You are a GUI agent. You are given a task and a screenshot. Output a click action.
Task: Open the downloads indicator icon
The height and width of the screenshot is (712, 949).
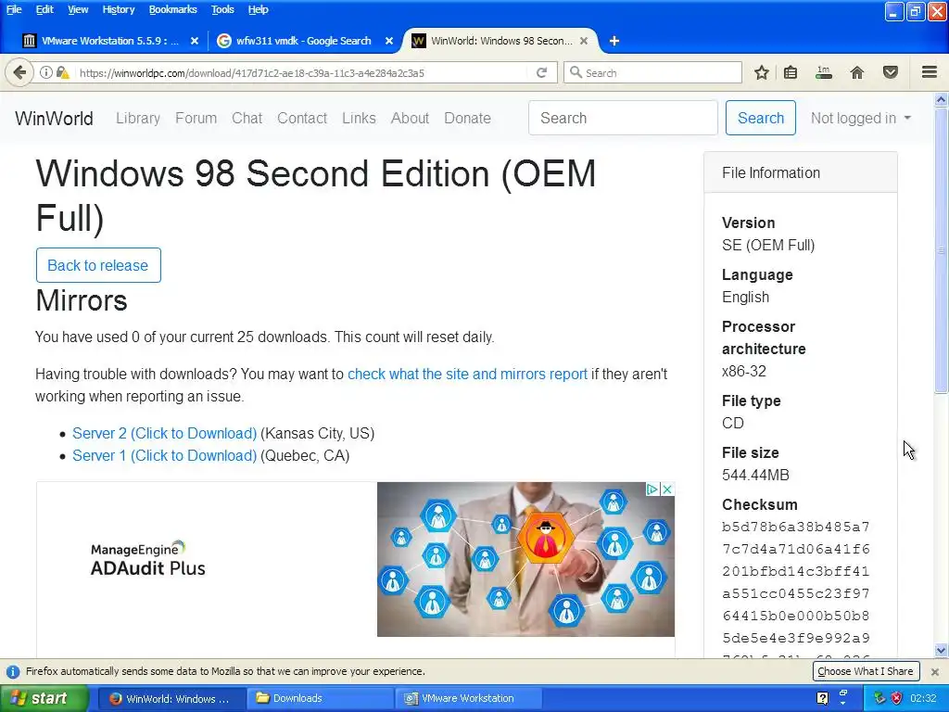pyautogui.click(x=824, y=72)
